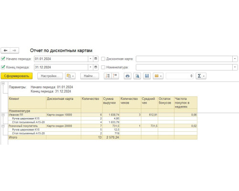Open the sum function dropdown
The width and height of the screenshot is (239, 191).
tap(201, 76)
